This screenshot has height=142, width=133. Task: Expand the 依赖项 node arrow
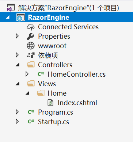coord(17,55)
